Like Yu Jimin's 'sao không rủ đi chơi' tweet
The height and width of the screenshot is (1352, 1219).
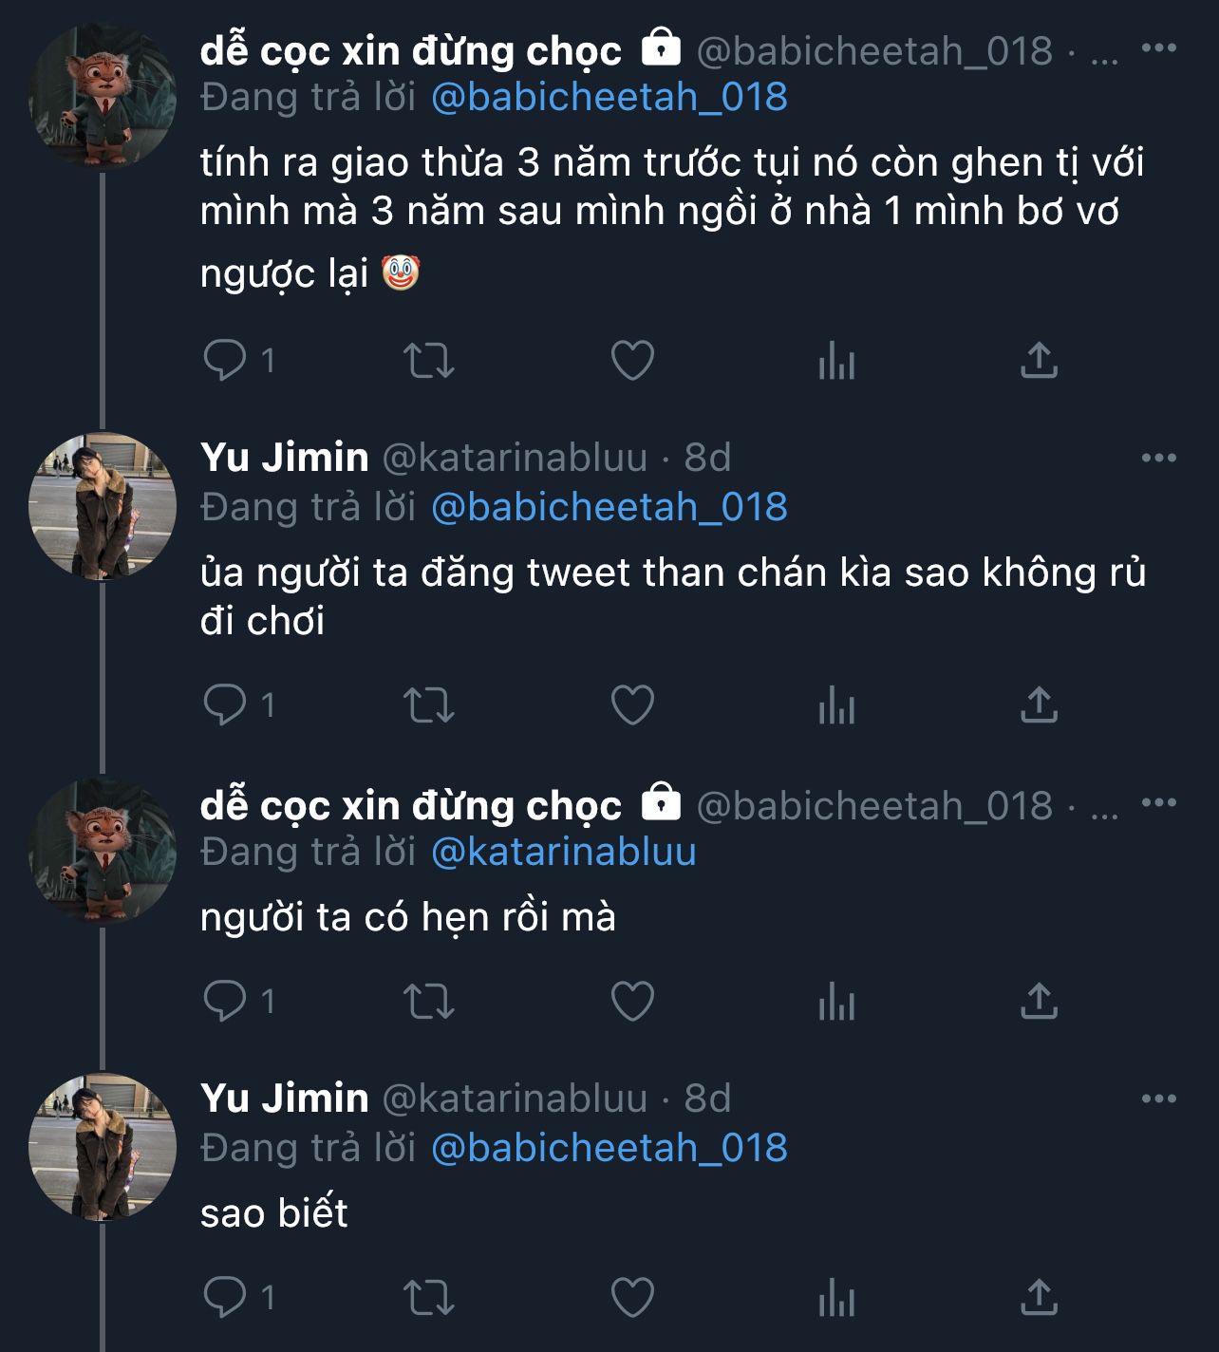[x=632, y=705]
